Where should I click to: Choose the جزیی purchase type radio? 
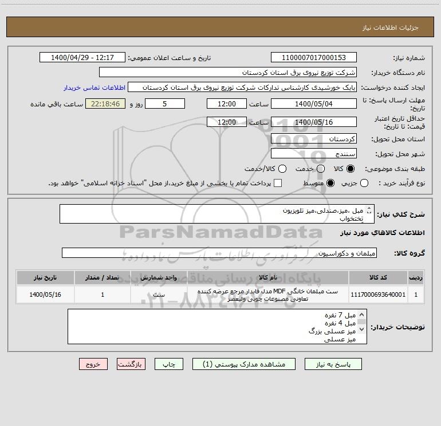(364, 183)
